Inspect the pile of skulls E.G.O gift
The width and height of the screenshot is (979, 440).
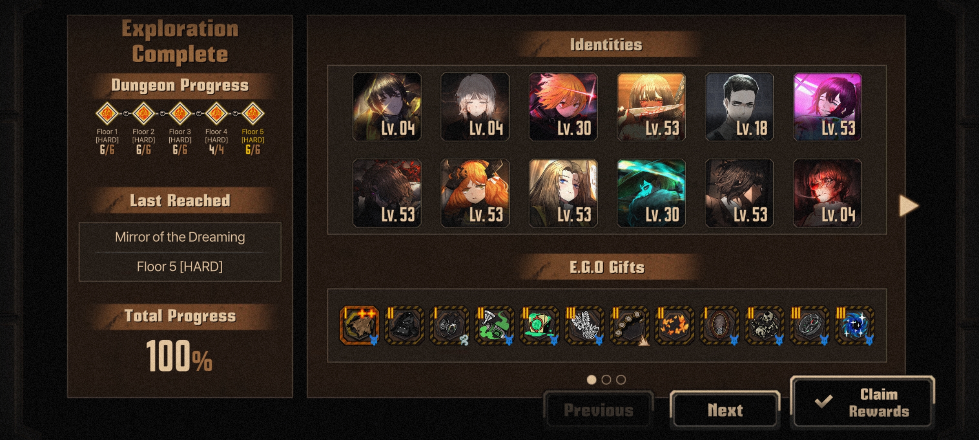tap(764, 326)
